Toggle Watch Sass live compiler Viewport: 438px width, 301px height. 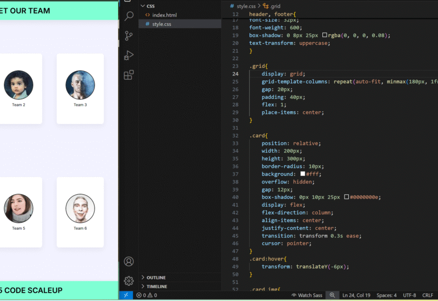[x=308, y=295]
